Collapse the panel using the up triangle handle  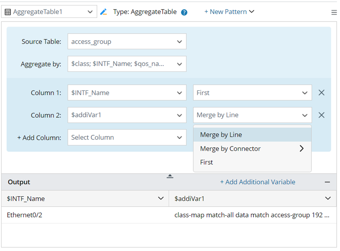tap(170, 176)
